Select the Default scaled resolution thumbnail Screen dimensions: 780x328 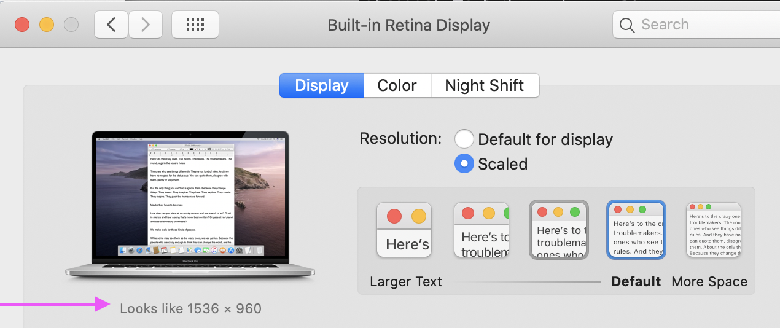[636, 230]
